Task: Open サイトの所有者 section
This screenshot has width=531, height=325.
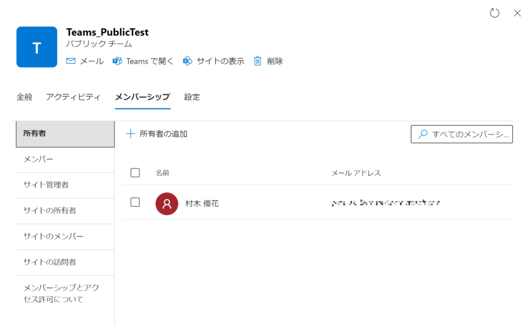Action: tap(65, 211)
